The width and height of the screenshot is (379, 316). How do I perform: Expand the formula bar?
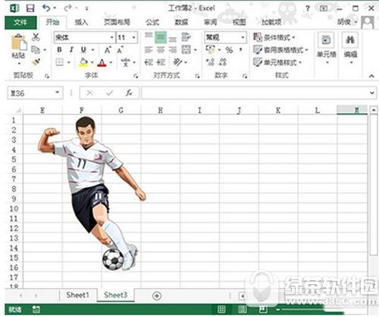point(372,93)
